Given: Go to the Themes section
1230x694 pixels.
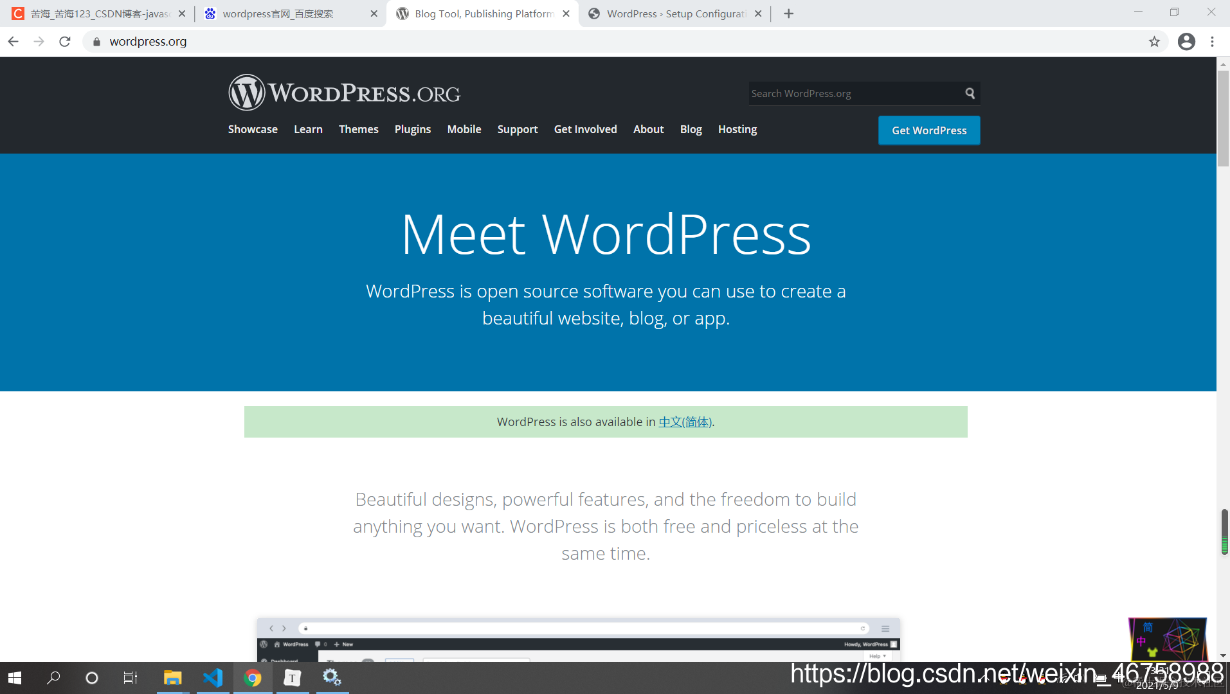Looking at the screenshot, I should 358,129.
